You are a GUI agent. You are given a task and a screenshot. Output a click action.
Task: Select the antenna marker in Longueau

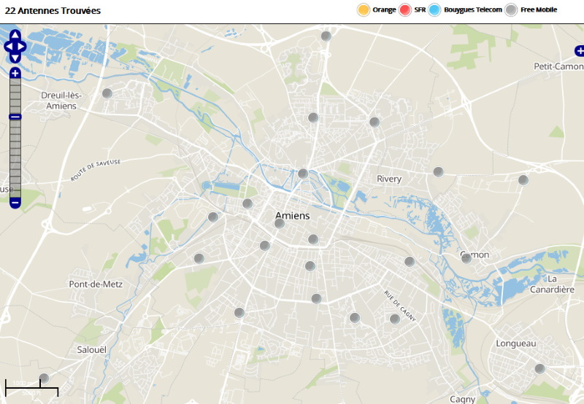click(540, 369)
